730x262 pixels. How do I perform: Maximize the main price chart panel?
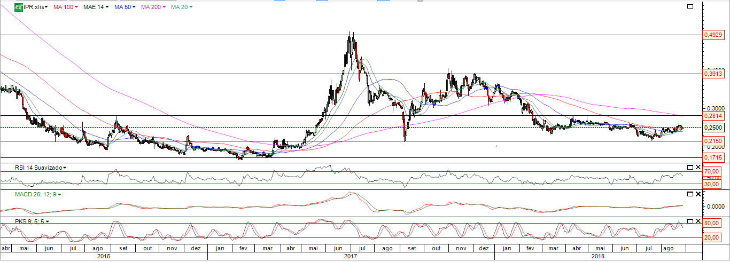[689, 6]
